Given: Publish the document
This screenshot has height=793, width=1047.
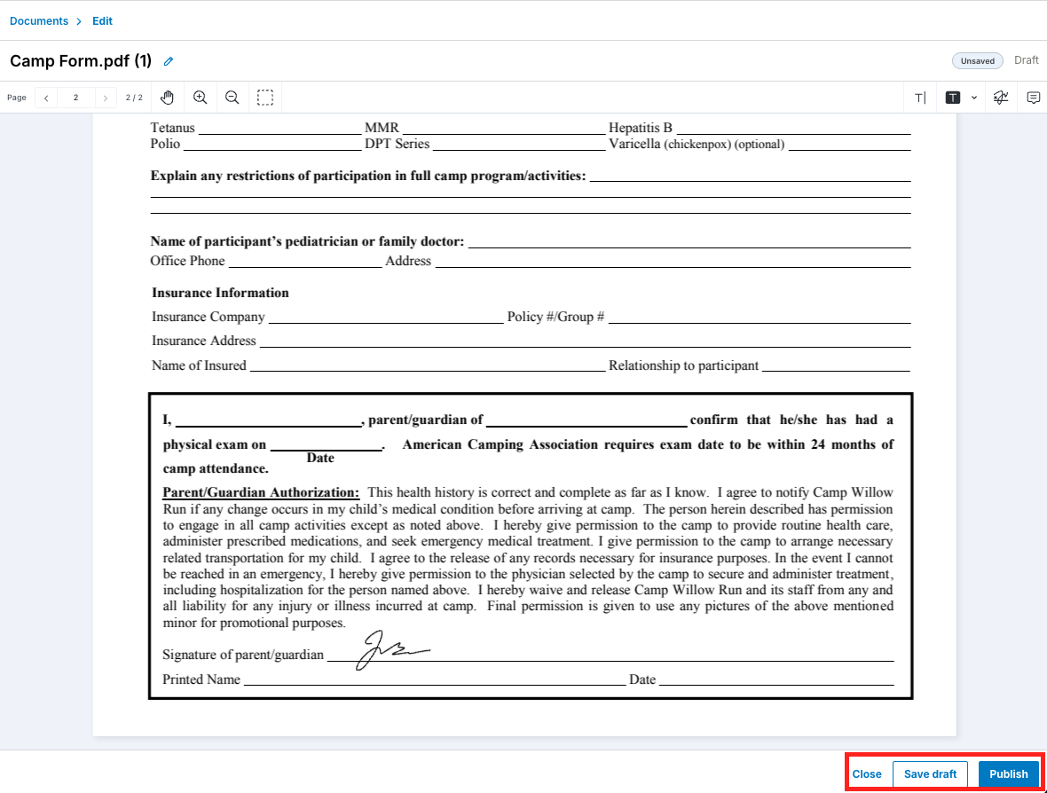Looking at the screenshot, I should (x=1008, y=773).
